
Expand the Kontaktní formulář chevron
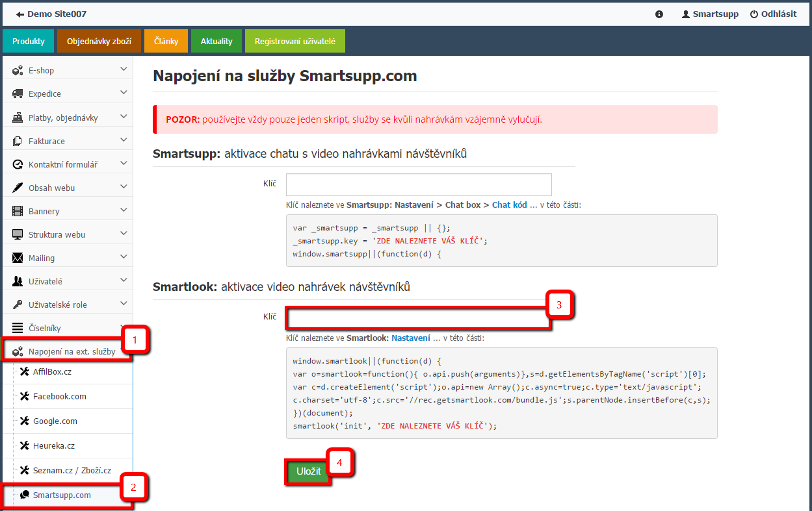coord(124,164)
